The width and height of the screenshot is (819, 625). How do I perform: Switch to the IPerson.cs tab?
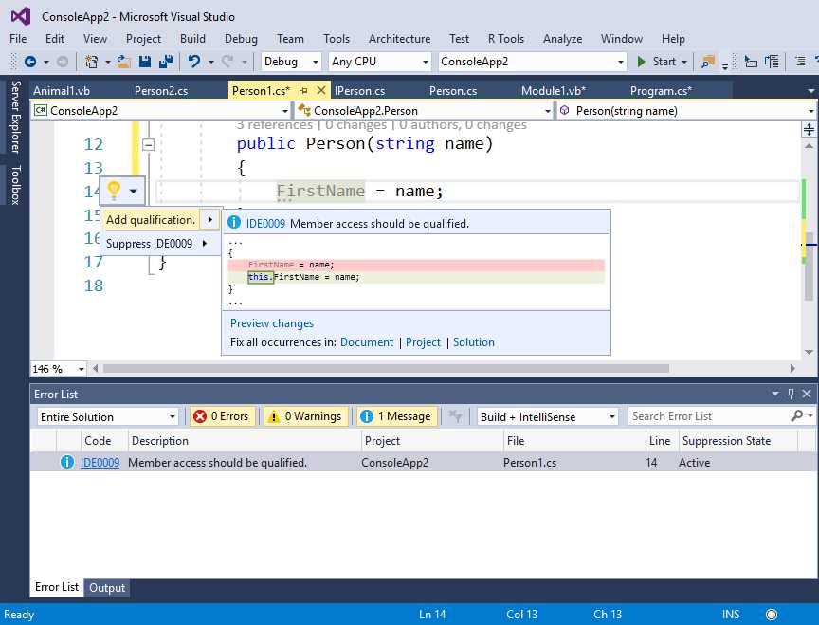tap(359, 90)
